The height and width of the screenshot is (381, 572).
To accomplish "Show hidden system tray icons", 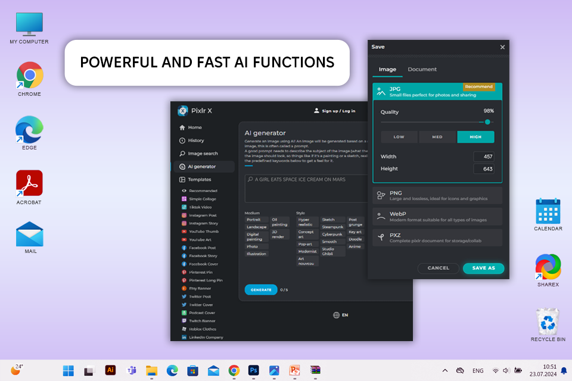I will 444,371.
